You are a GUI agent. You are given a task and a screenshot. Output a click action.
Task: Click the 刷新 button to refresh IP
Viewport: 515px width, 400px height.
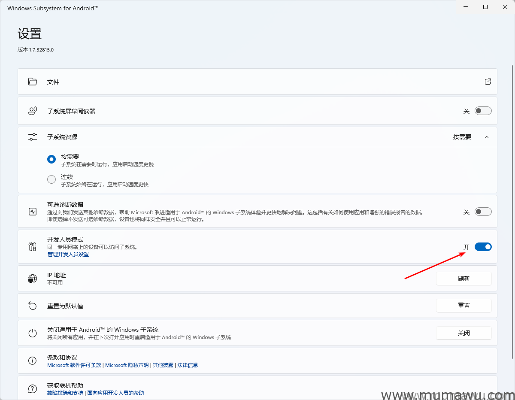pyautogui.click(x=463, y=278)
